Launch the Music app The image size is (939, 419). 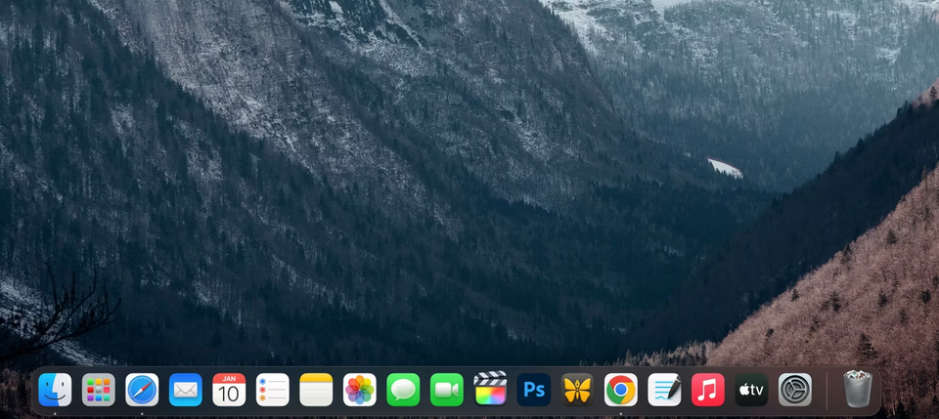click(708, 390)
